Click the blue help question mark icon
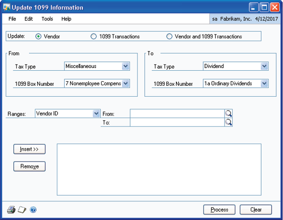Screen dimensions: 283x220 click(33, 210)
